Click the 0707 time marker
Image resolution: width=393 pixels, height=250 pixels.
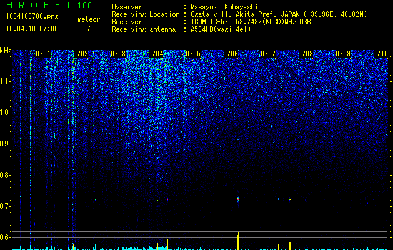pyautogui.click(x=268, y=54)
